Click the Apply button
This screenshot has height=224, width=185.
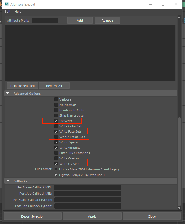92,216
